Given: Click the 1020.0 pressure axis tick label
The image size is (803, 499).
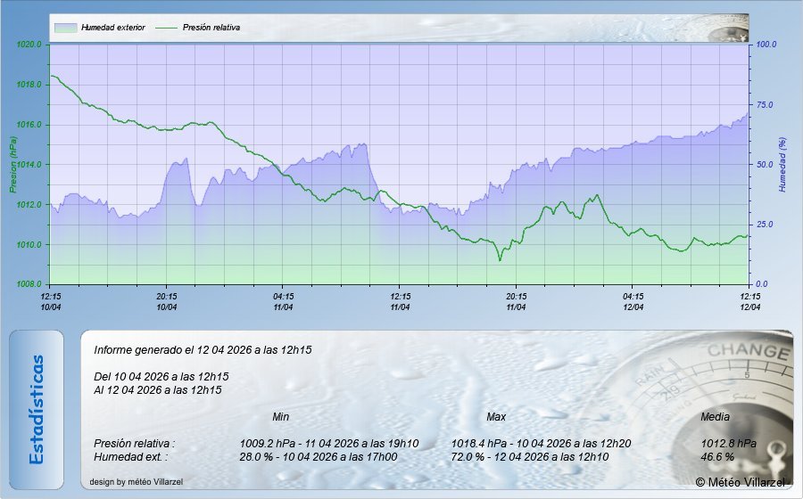Looking at the screenshot, I should coord(29,44).
